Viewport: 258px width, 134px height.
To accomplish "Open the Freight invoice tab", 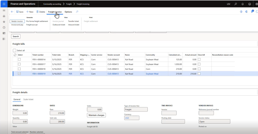I will pos(55,12).
